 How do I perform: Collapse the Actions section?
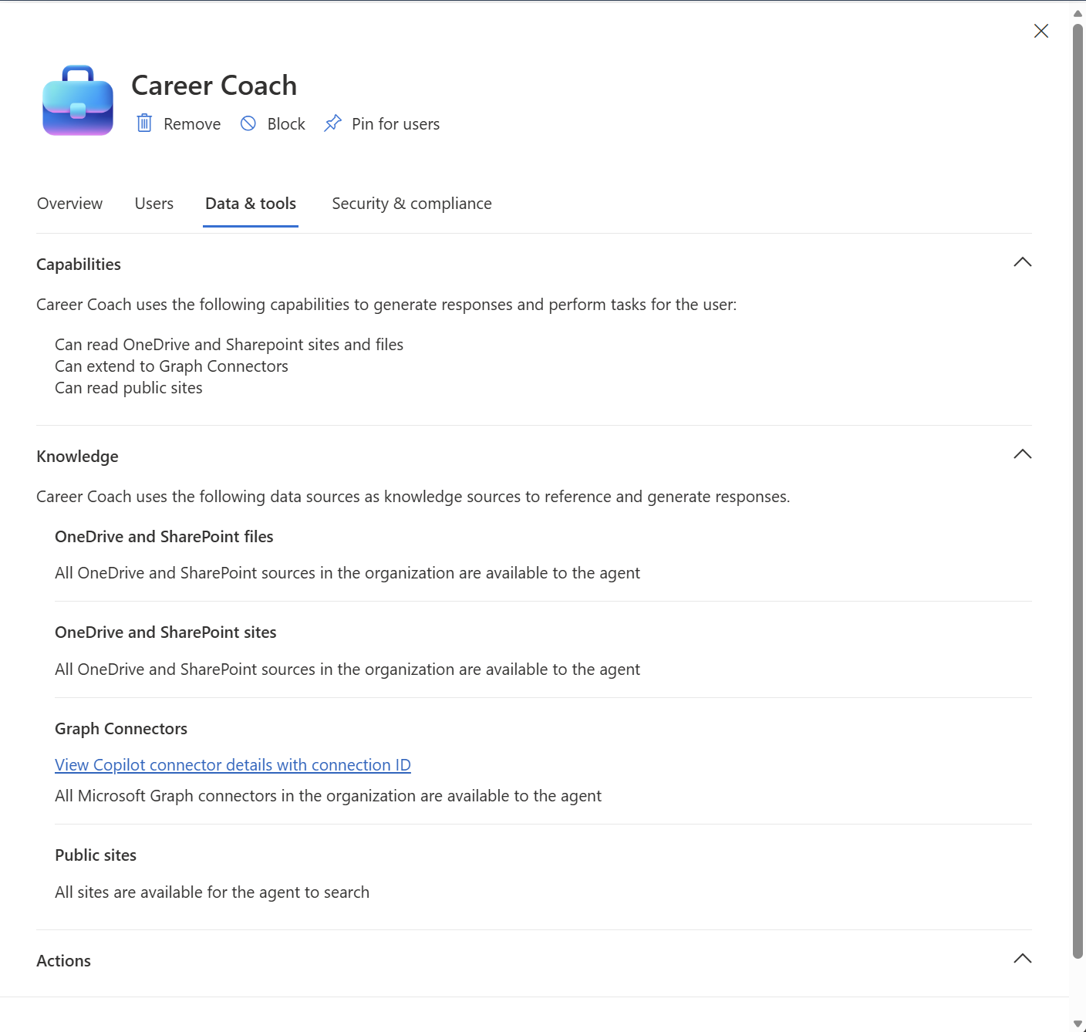[x=1022, y=959]
